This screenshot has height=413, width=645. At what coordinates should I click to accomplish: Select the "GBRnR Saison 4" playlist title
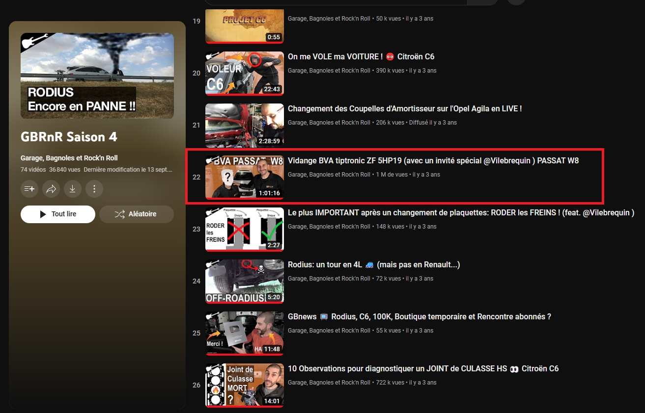(69, 137)
